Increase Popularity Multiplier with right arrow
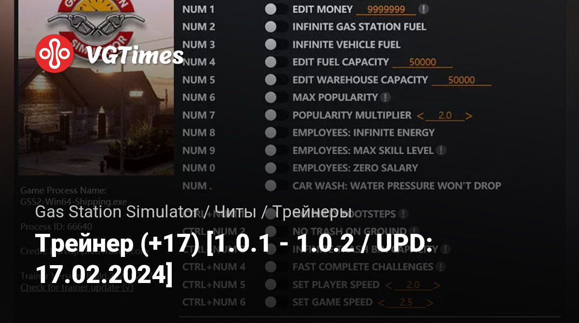Viewport: 579px width, 323px height. (469, 116)
